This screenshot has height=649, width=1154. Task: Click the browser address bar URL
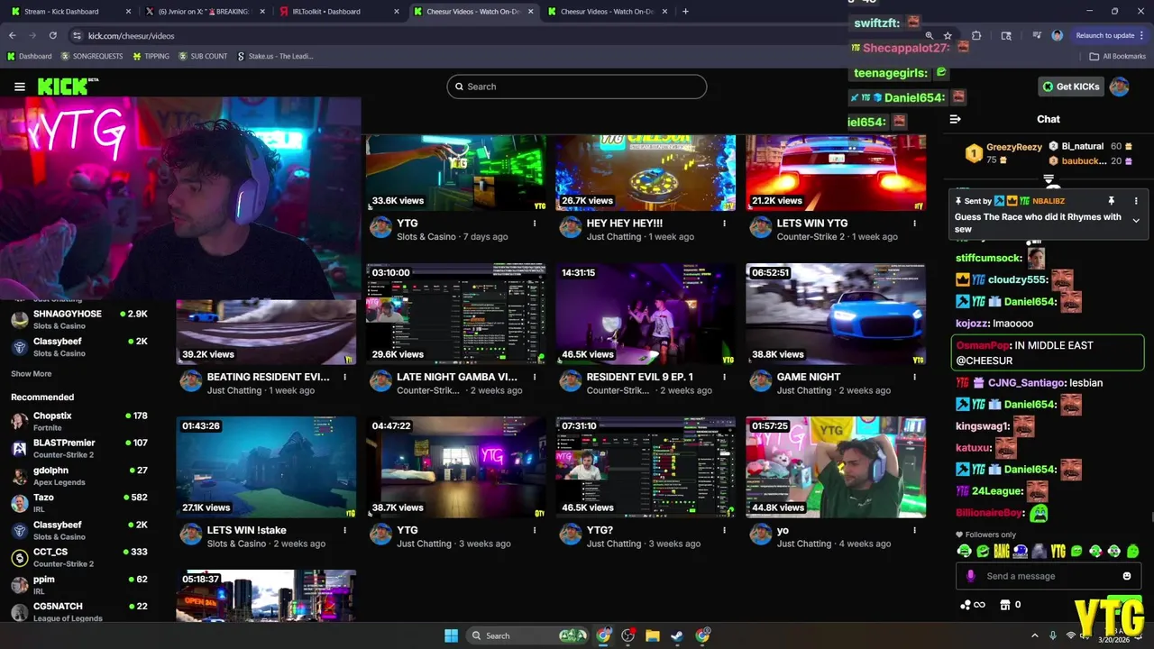click(132, 35)
